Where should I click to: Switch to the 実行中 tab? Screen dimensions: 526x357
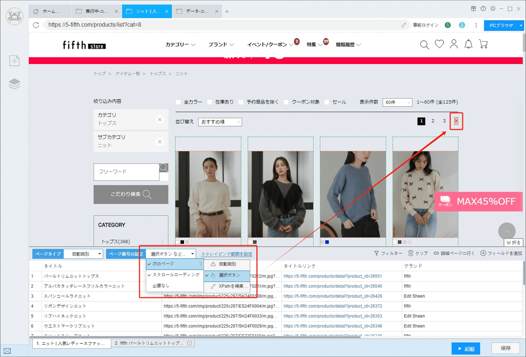97,11
